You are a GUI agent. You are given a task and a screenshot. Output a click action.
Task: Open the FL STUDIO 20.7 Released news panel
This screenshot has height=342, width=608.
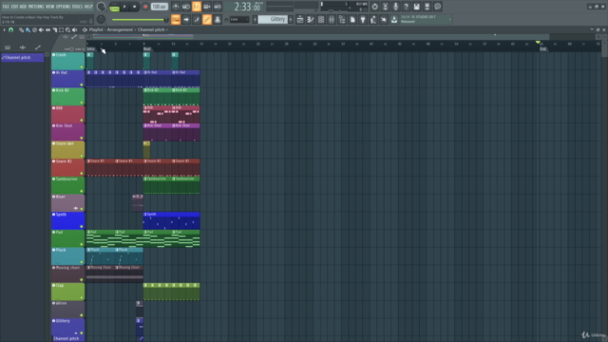tap(426, 19)
